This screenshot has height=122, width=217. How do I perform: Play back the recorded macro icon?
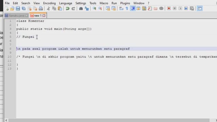coord(180,8)
